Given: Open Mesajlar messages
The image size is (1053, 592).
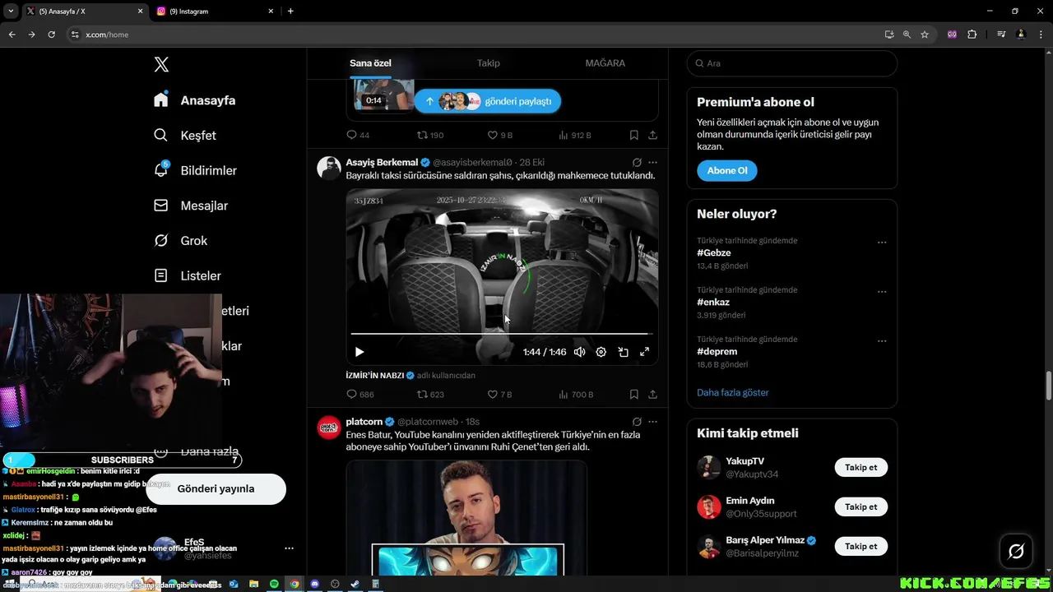Looking at the screenshot, I should click(x=191, y=206).
